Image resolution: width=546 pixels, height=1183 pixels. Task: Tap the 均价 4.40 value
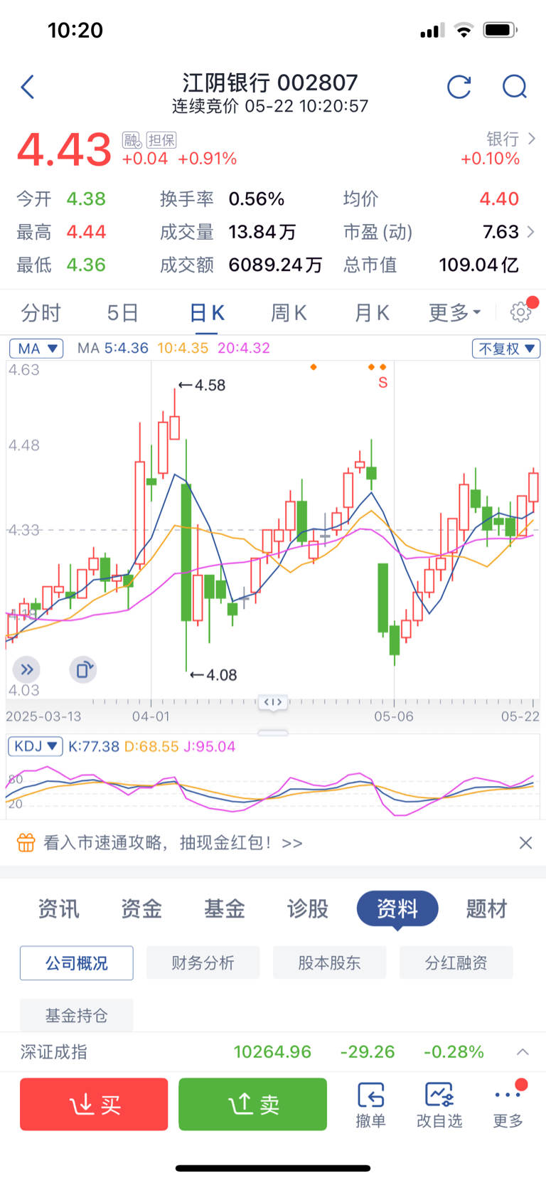[499, 198]
